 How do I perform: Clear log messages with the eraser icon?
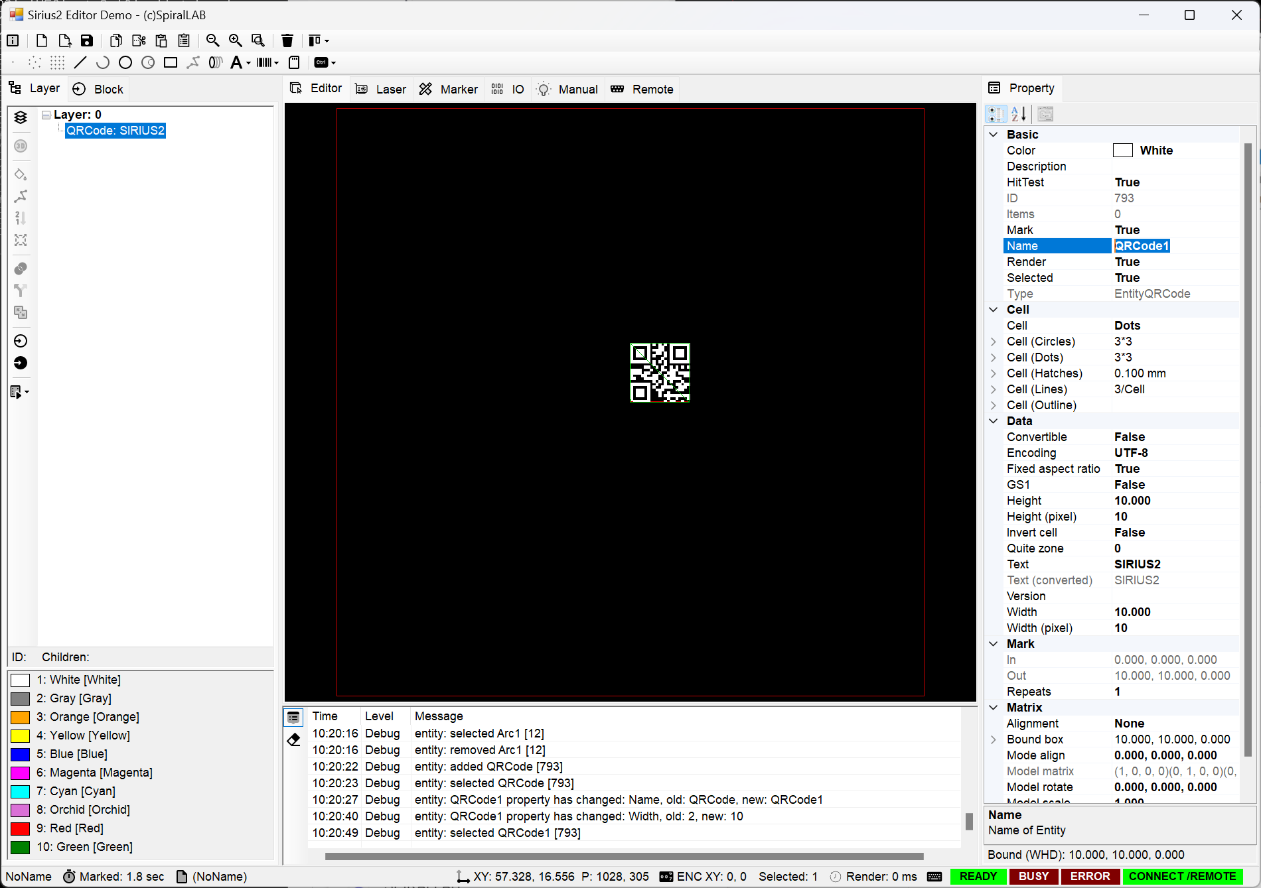coord(293,739)
